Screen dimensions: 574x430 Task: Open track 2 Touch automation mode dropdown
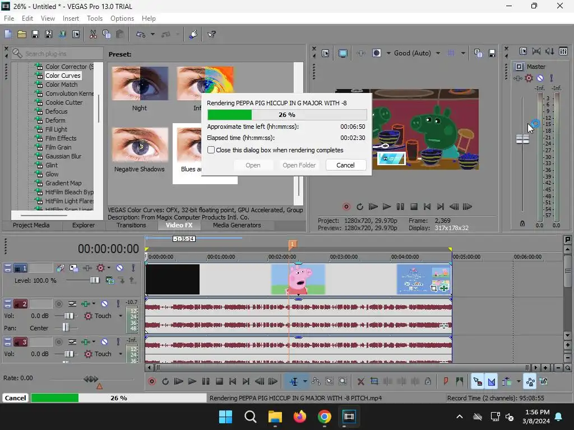coord(121,316)
